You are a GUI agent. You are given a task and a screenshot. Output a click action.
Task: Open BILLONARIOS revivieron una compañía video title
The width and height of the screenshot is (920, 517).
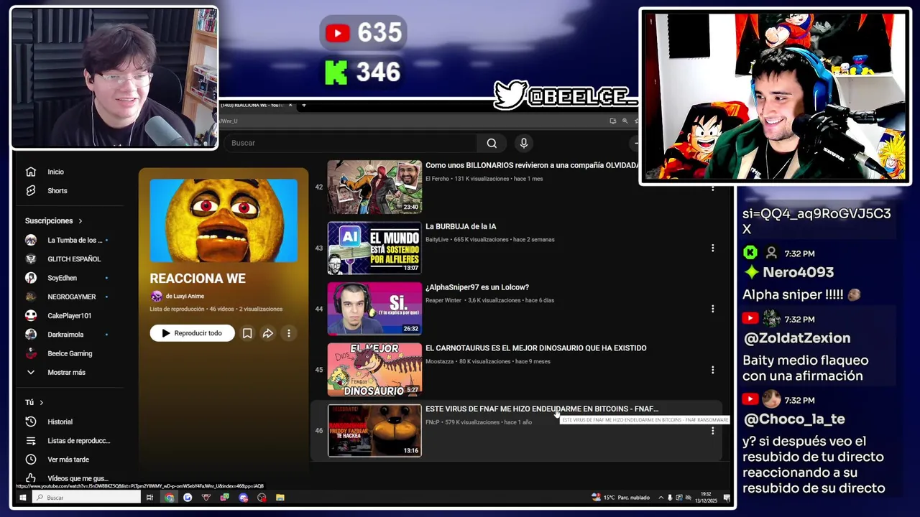click(532, 165)
